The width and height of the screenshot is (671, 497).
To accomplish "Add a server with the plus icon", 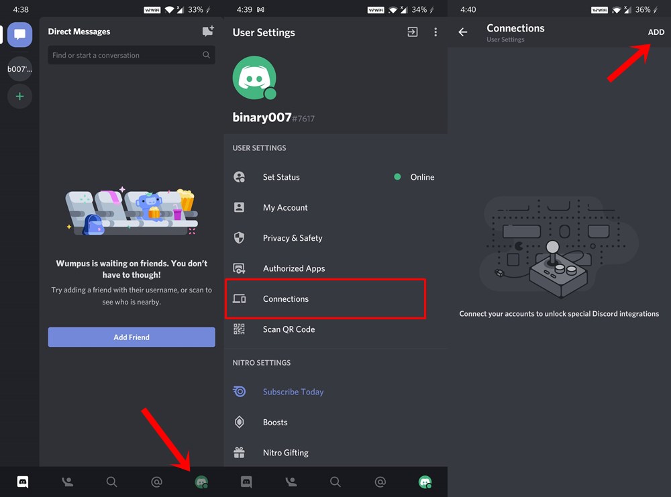I will [19, 96].
